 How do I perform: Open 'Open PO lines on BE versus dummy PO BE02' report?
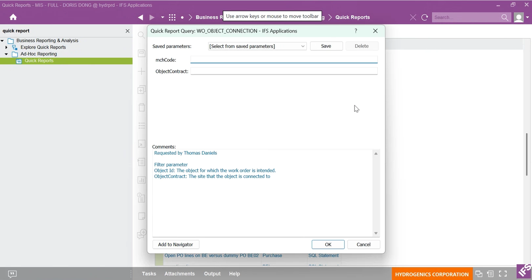(x=212, y=256)
